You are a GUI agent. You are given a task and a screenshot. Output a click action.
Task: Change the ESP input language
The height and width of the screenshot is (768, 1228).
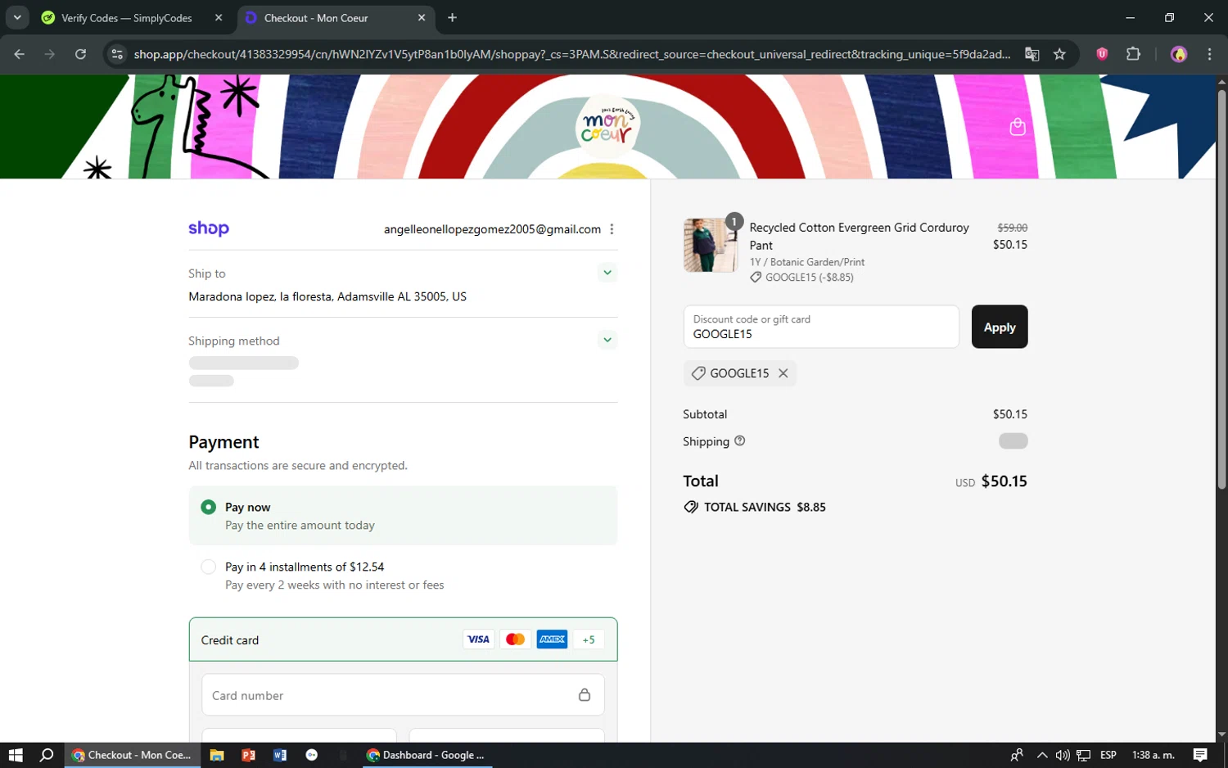[x=1108, y=755]
